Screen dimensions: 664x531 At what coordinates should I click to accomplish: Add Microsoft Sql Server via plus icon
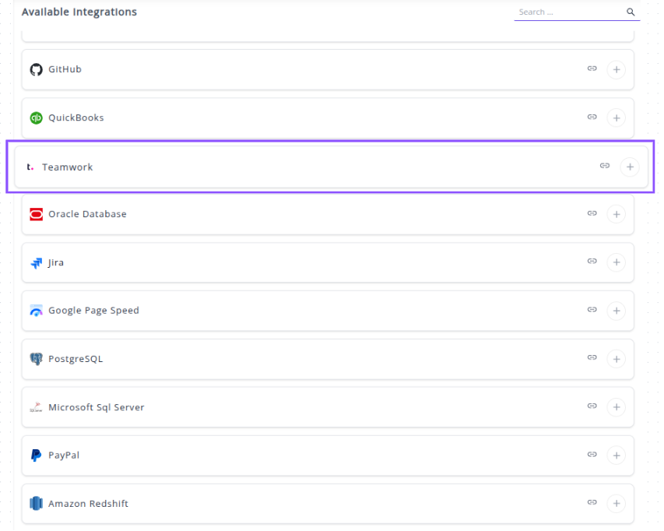click(616, 407)
